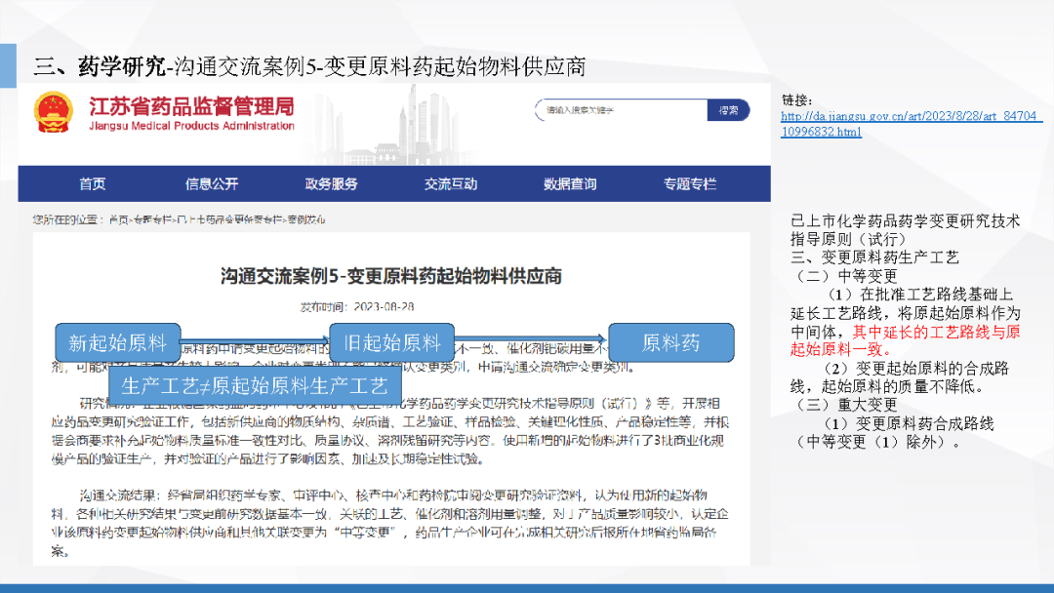The height and width of the screenshot is (593, 1054).
Task: Select the 原料药 blue box
Action: click(670, 342)
